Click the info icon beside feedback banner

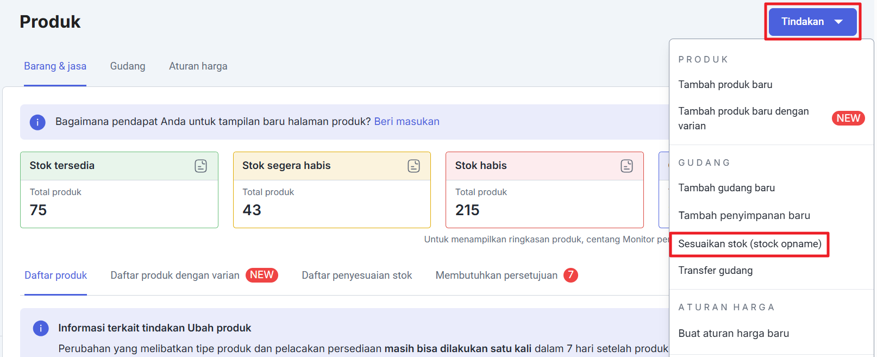(37, 122)
